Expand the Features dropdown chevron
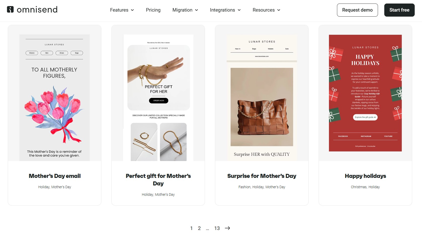This screenshot has height=235, width=422. [x=133, y=10]
